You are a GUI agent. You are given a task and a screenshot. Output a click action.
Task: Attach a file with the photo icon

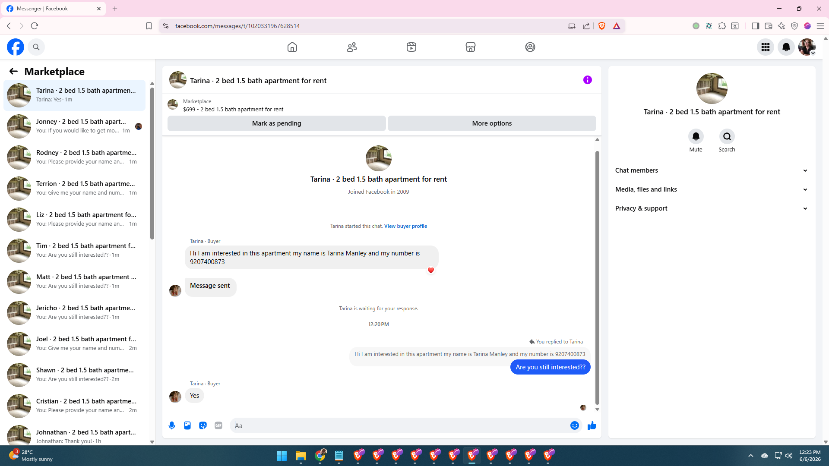[187, 425]
